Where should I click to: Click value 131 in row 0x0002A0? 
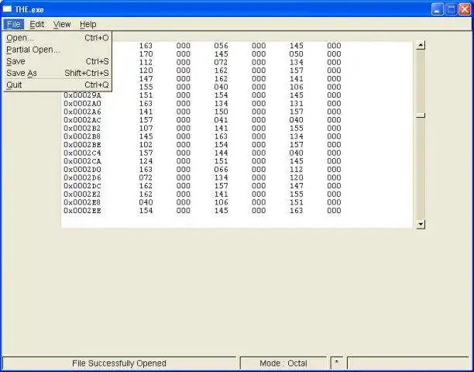pos(296,103)
